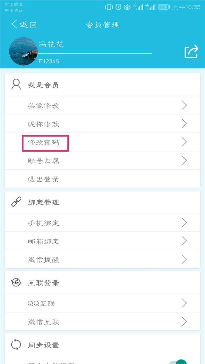Screen dimensions: 205x364
Task: Open the 修改密码 menu entry
Action: pyautogui.click(x=44, y=142)
